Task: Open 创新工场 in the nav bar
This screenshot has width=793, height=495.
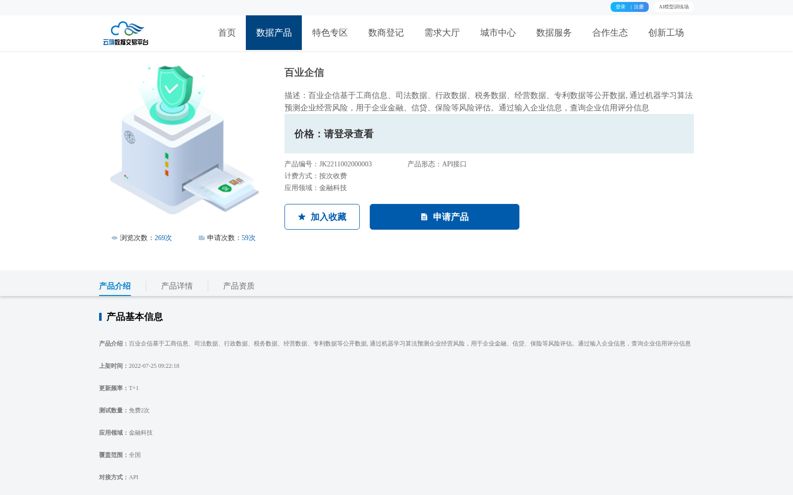Action: pyautogui.click(x=666, y=33)
